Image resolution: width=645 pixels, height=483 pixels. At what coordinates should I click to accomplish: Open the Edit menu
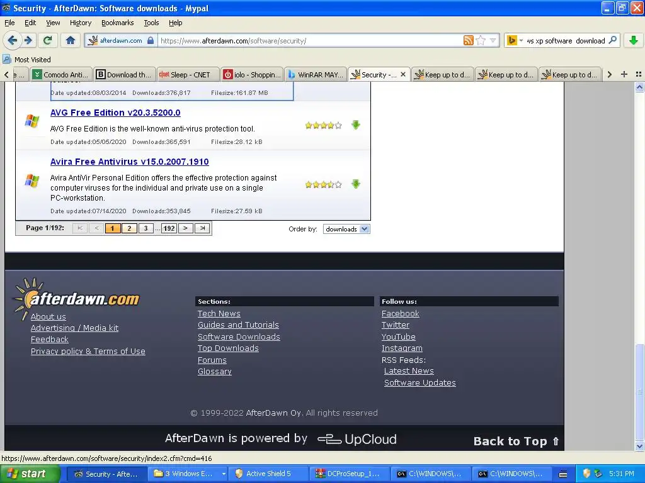30,23
